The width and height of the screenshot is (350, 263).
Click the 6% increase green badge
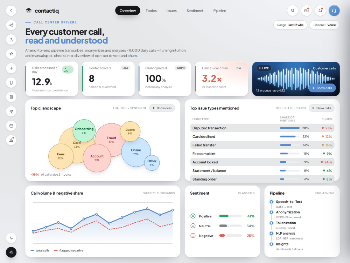[x=68, y=69]
